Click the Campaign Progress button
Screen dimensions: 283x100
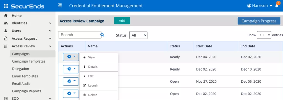259,21
